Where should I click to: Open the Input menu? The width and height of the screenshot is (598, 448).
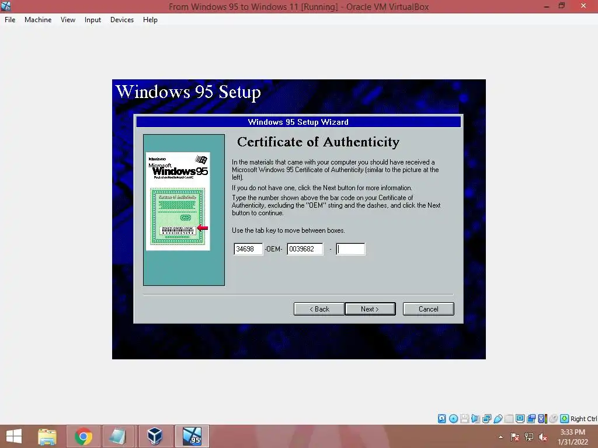point(93,20)
